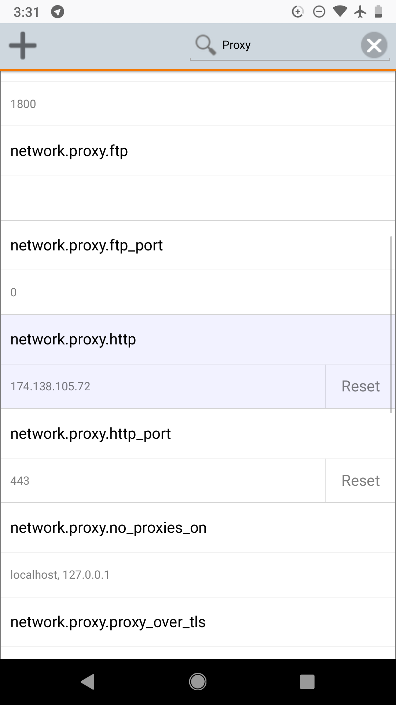Clear the Proxy search text
The height and width of the screenshot is (705, 396).
374,46
